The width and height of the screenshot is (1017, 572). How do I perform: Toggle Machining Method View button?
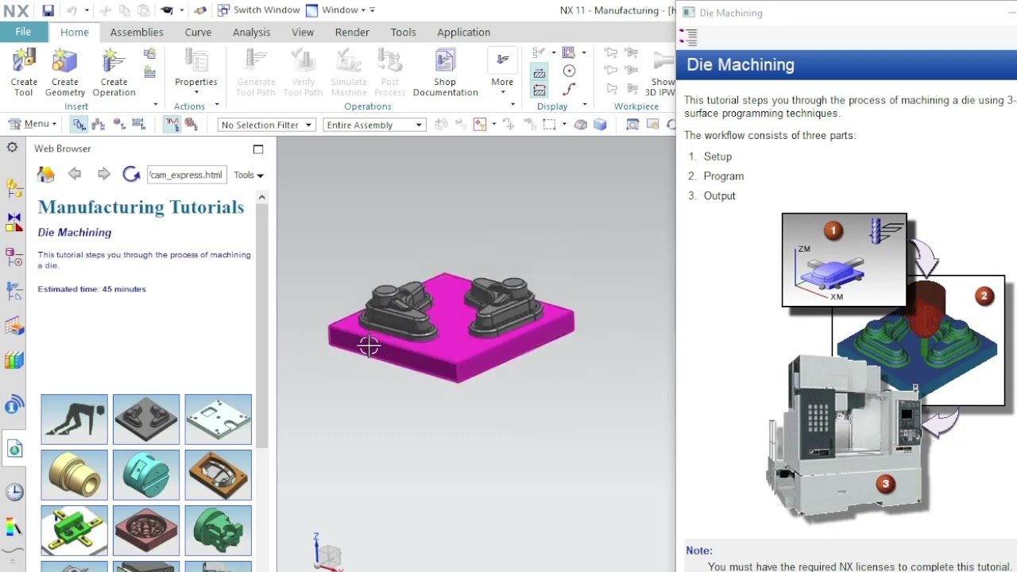[x=138, y=124]
